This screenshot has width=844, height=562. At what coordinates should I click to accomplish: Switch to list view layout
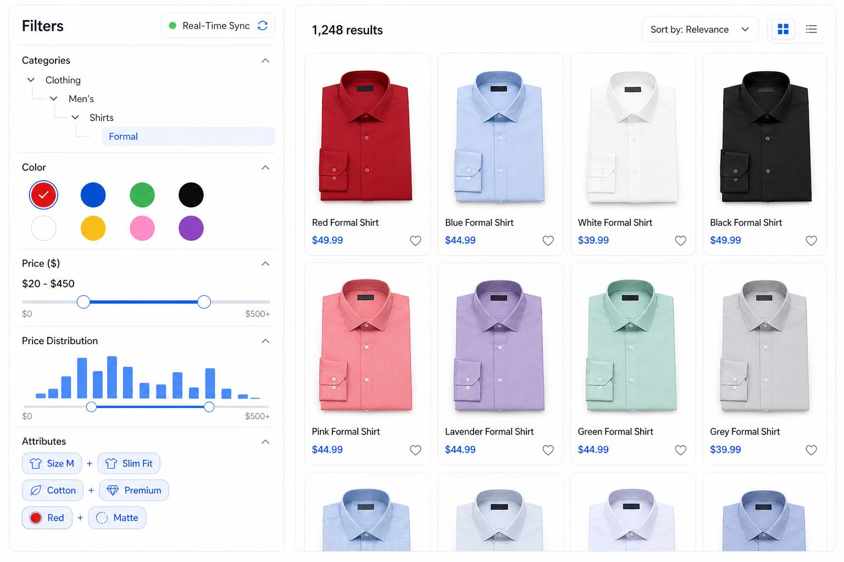pos(811,29)
